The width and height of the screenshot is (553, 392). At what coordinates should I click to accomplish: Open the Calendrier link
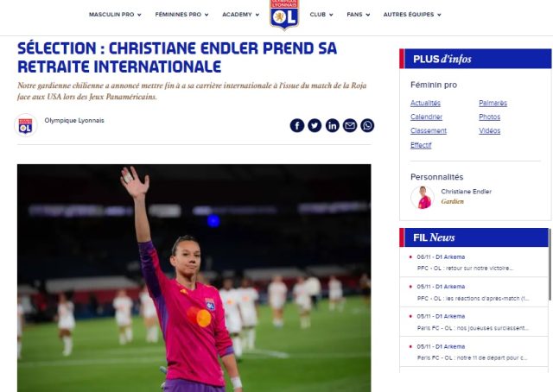pyautogui.click(x=426, y=117)
